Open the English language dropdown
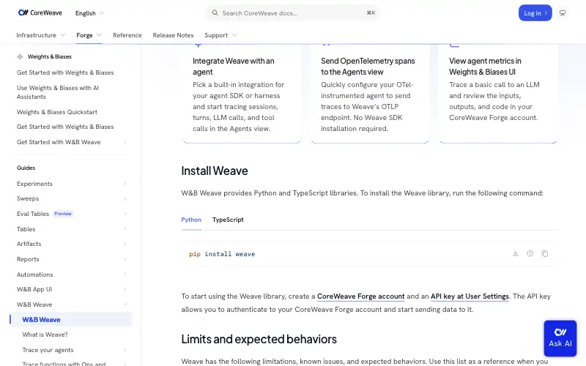This screenshot has height=366, width=586. pos(89,13)
